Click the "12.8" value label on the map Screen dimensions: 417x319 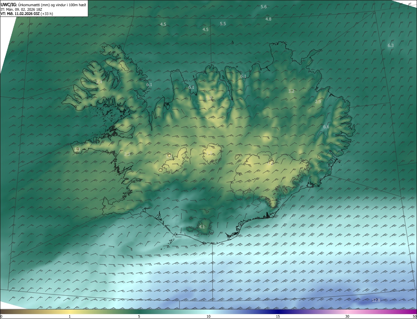point(376,300)
